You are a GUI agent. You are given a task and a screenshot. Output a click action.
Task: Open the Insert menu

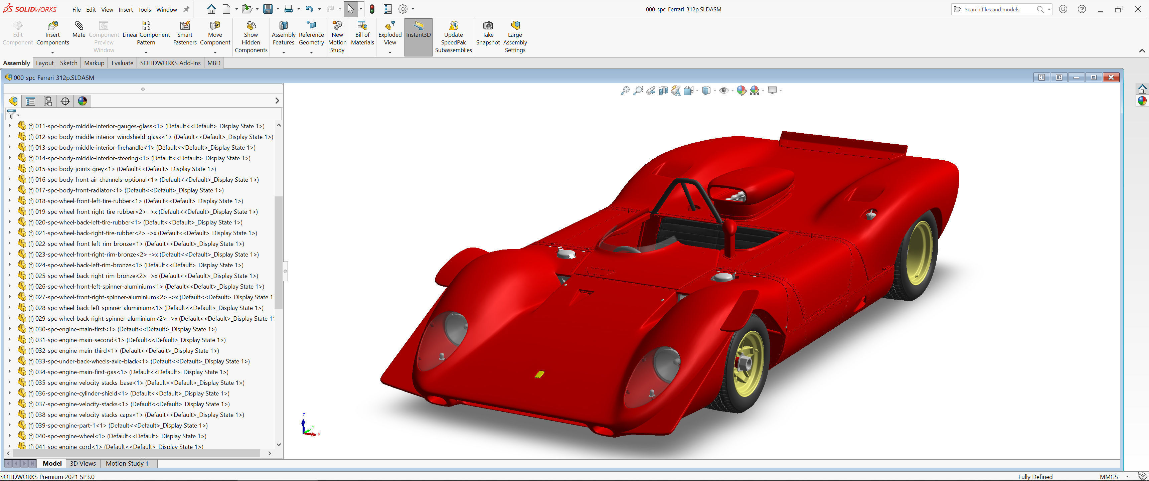click(125, 9)
